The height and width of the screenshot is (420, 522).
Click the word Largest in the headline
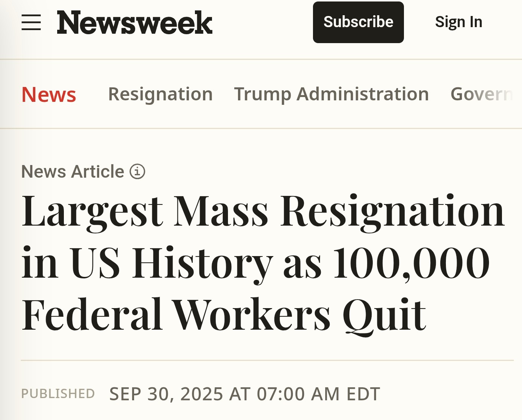92,212
